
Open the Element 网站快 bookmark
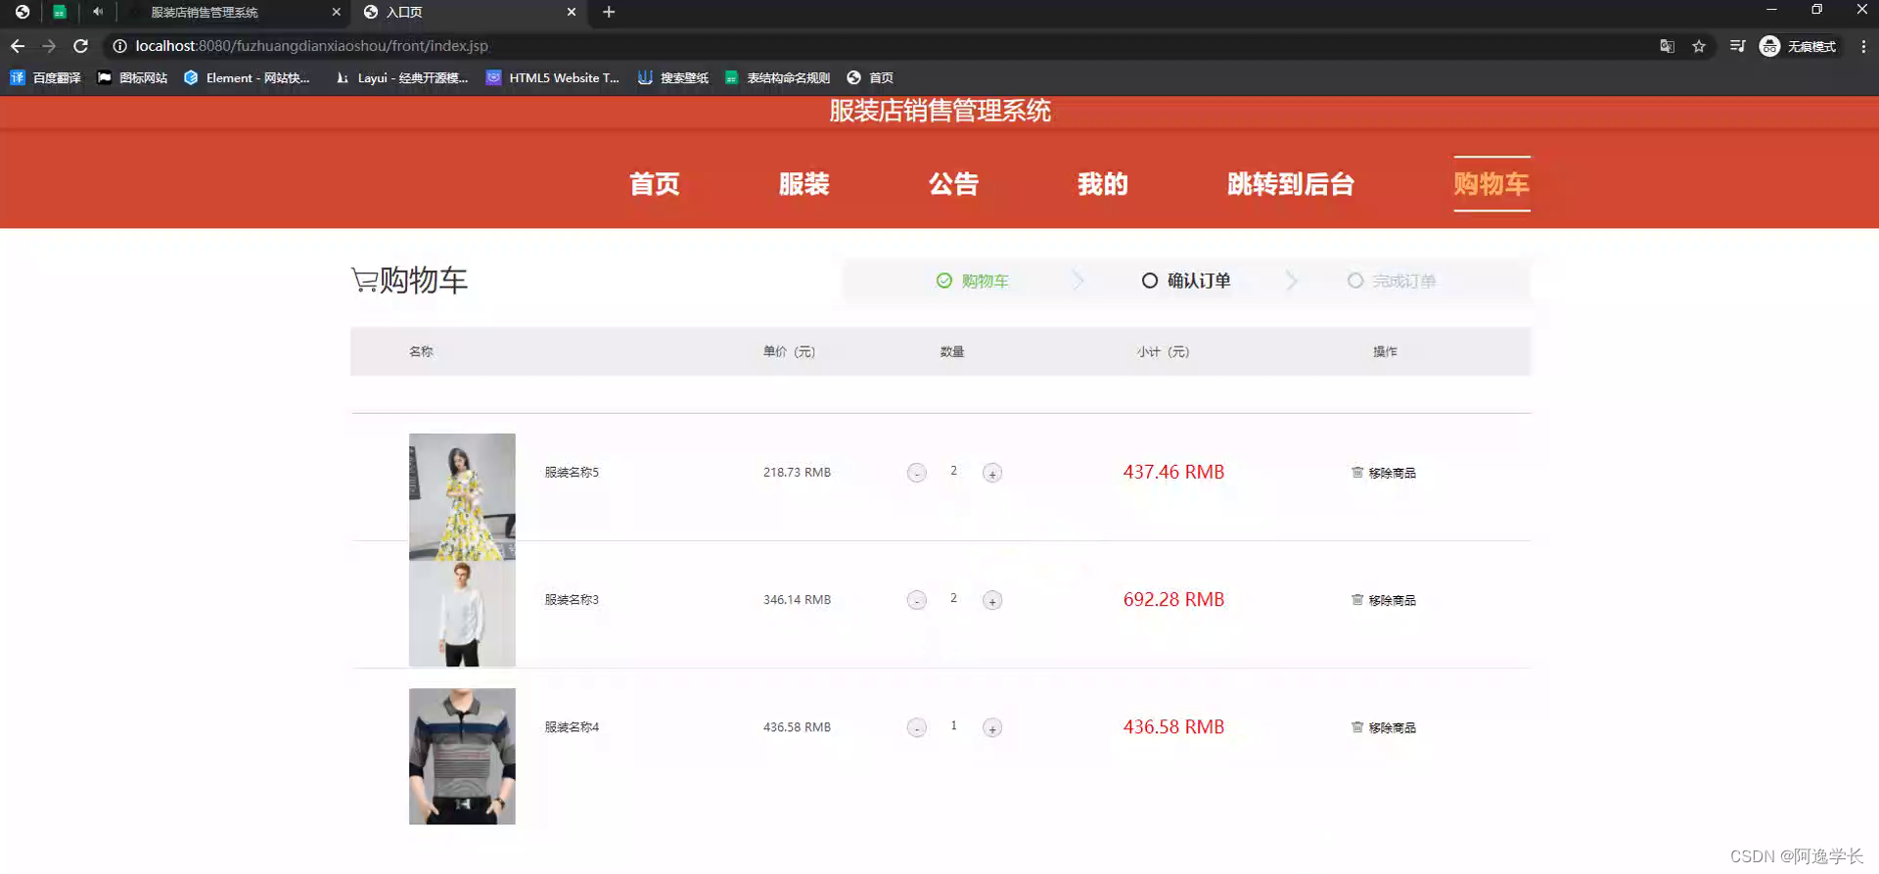[x=247, y=77]
